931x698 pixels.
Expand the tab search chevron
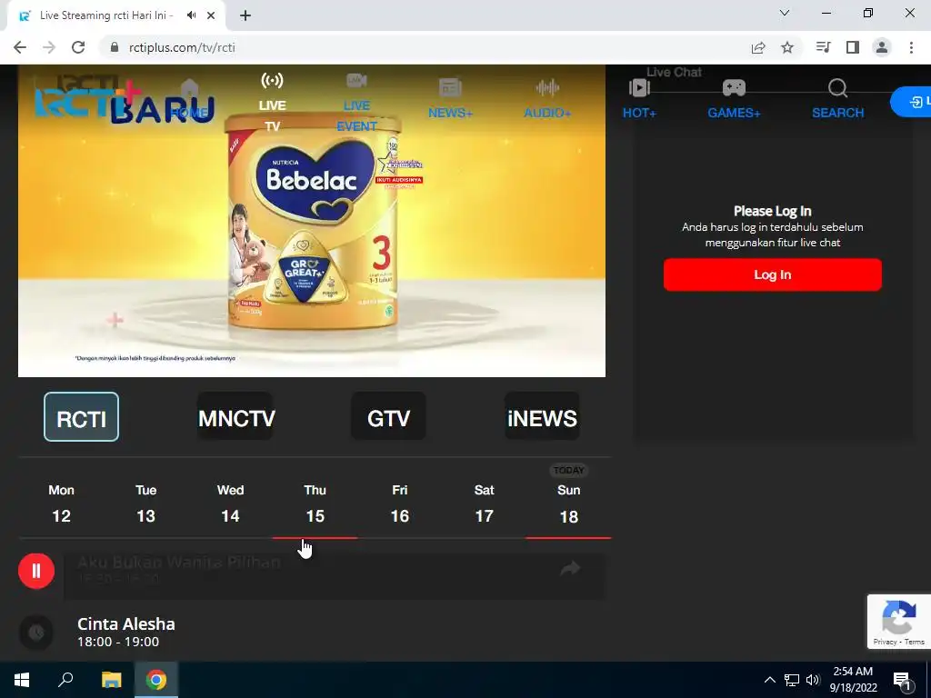tap(785, 13)
